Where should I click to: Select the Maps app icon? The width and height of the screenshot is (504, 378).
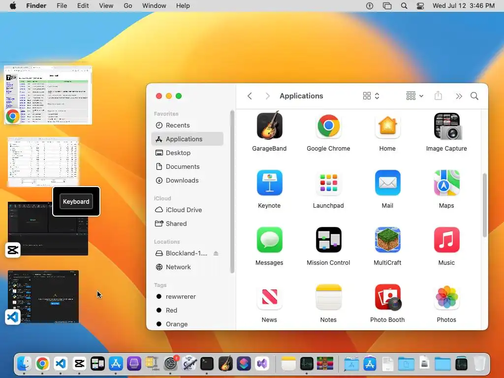tap(446, 183)
